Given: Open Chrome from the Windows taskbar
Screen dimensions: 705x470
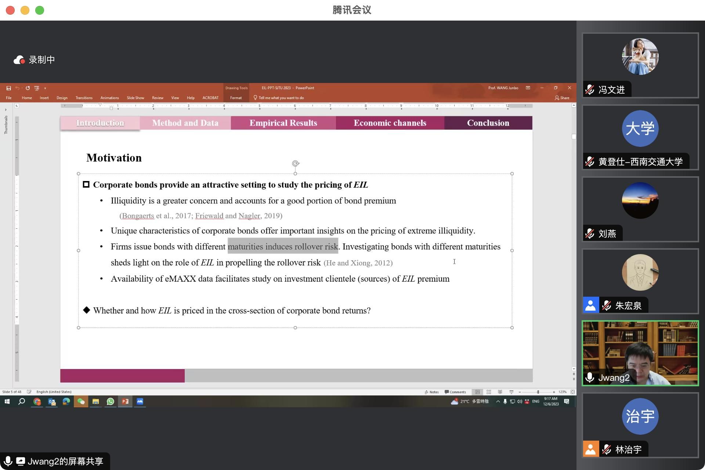Looking at the screenshot, I should coord(37,402).
